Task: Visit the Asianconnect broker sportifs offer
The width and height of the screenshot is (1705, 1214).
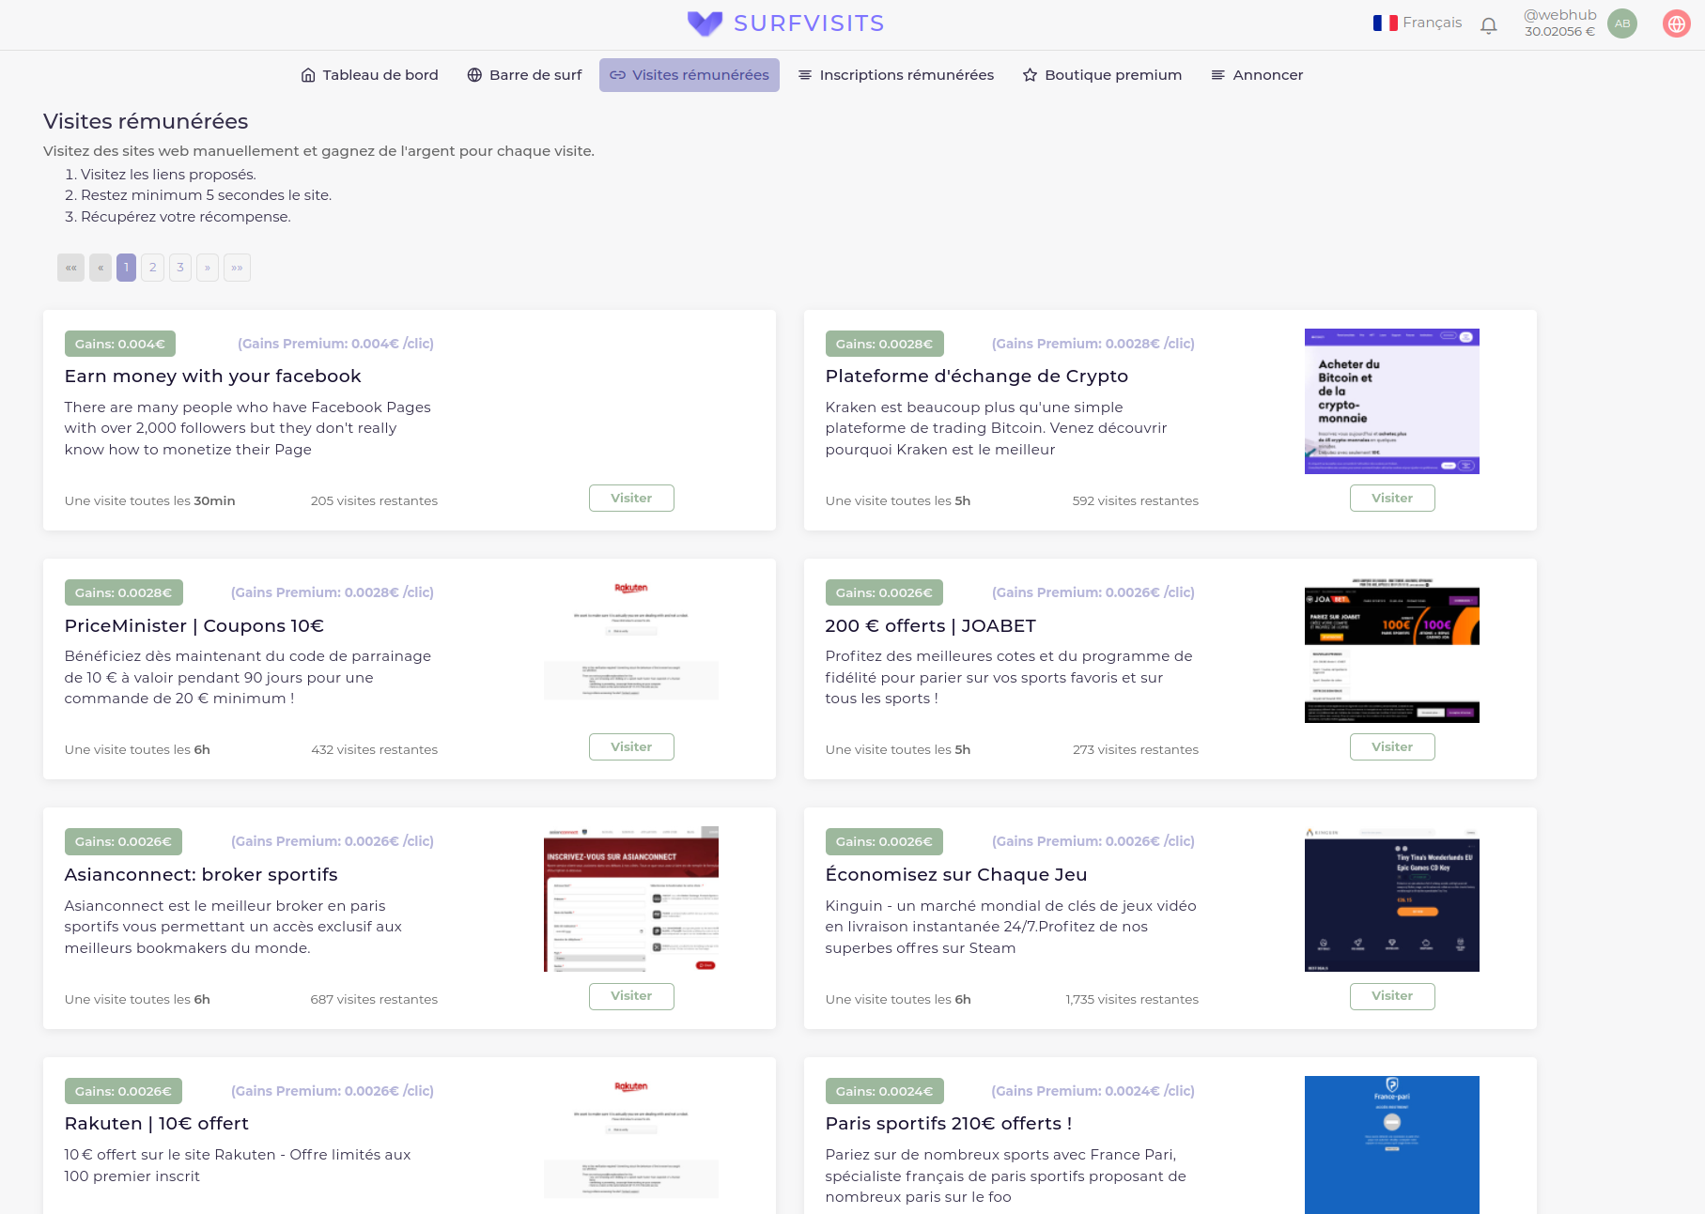Action: (x=631, y=996)
